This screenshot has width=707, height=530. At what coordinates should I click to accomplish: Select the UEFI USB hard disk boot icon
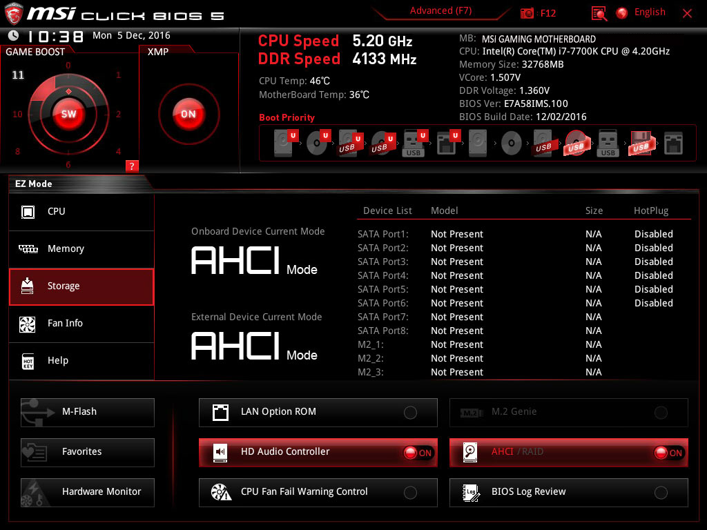point(351,144)
